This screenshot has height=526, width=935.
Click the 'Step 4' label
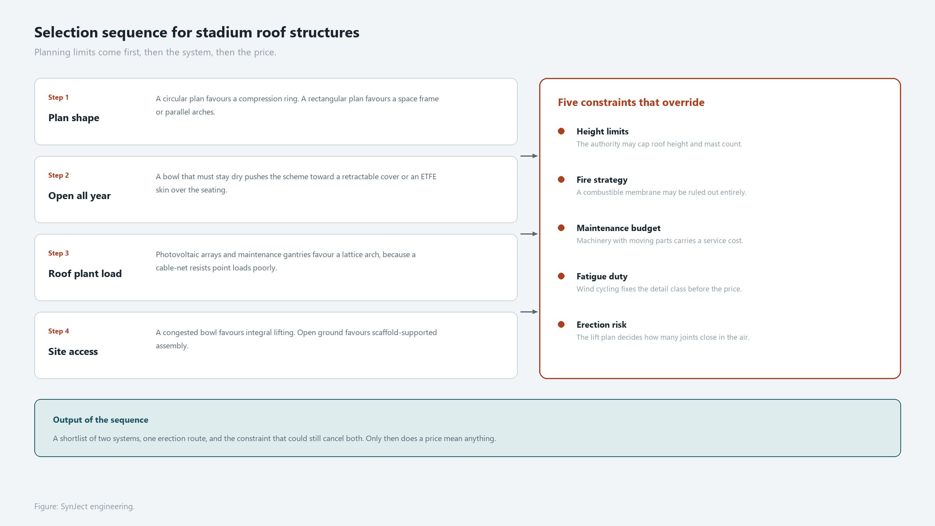[58, 331]
